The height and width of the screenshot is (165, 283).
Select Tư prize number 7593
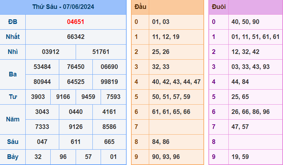point(113,97)
